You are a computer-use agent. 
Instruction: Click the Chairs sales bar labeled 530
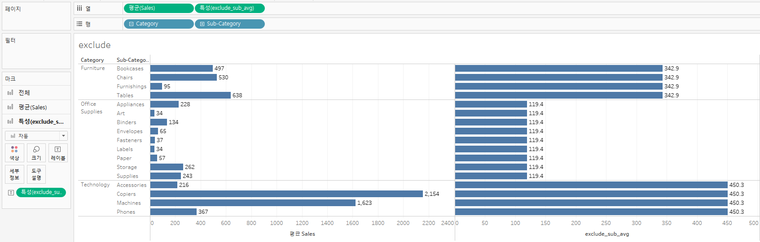[184, 78]
